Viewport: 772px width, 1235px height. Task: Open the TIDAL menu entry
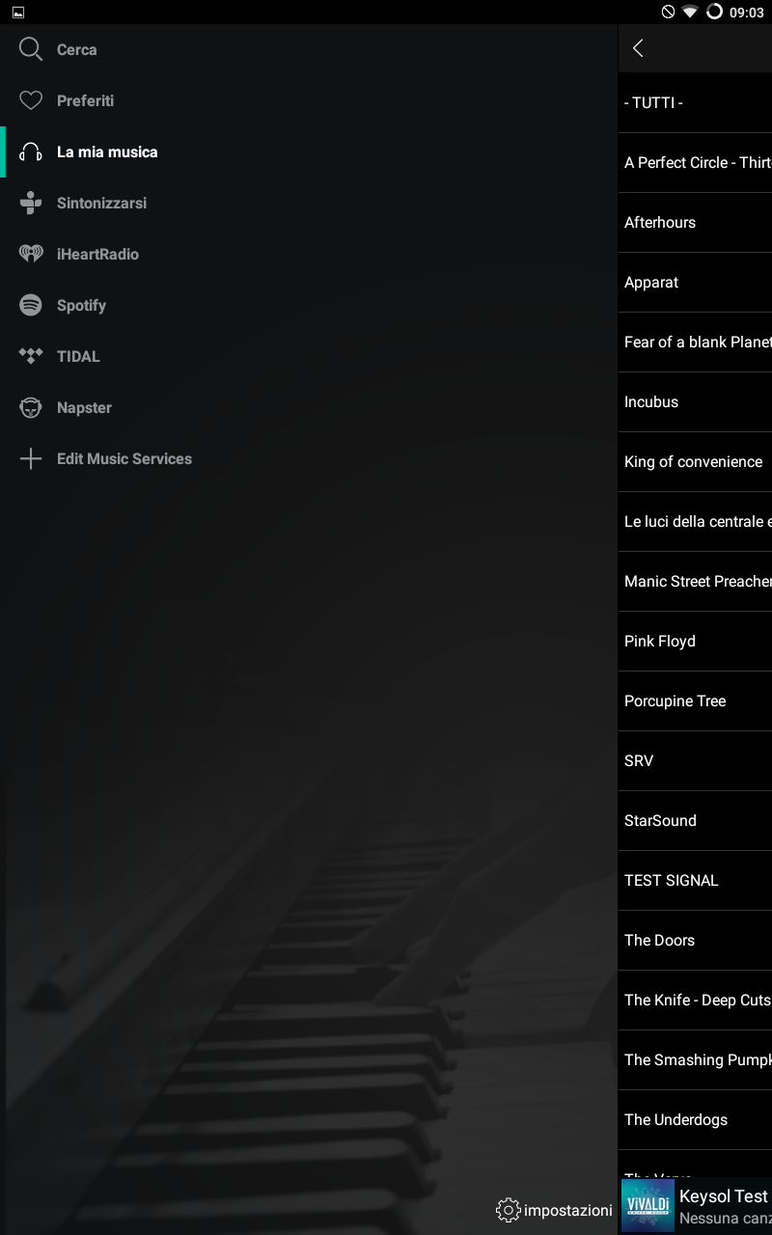pos(309,356)
